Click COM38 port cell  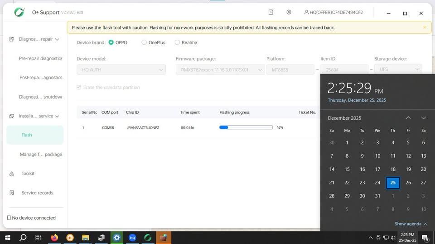tap(108, 127)
